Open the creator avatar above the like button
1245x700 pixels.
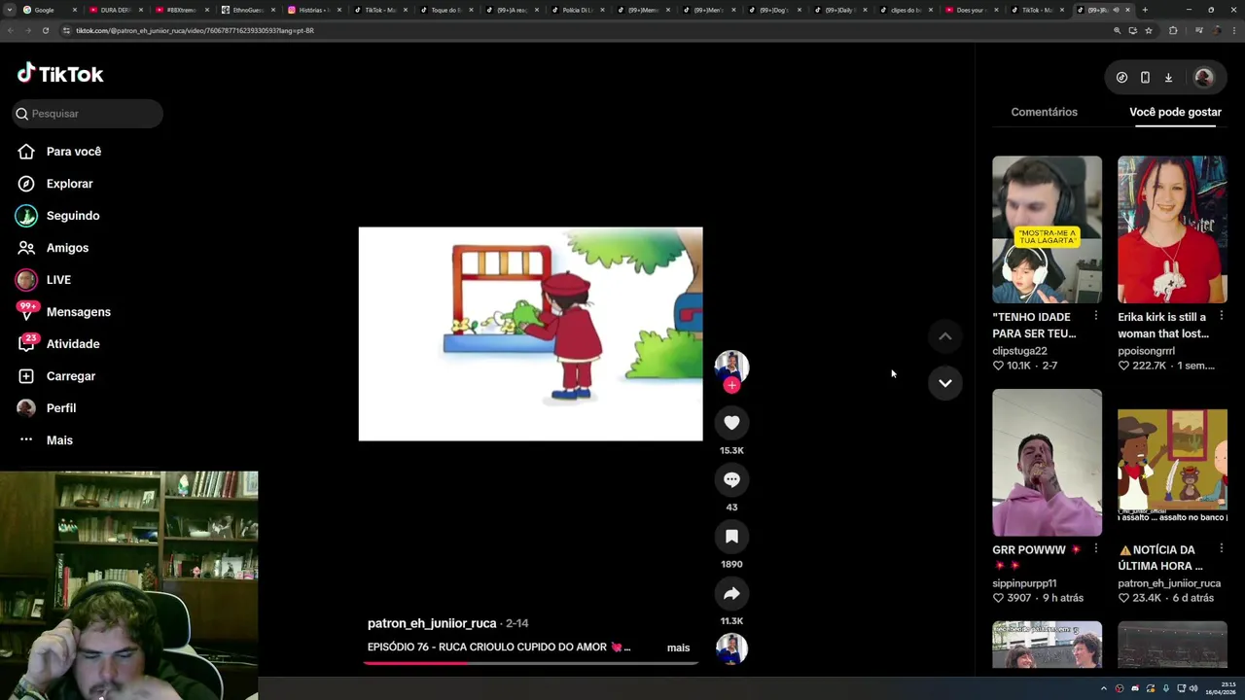pyautogui.click(x=731, y=366)
